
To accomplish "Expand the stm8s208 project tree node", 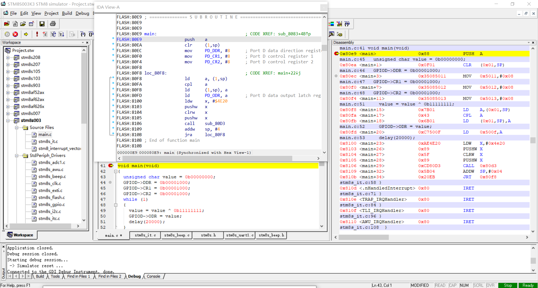I will 8,57.
